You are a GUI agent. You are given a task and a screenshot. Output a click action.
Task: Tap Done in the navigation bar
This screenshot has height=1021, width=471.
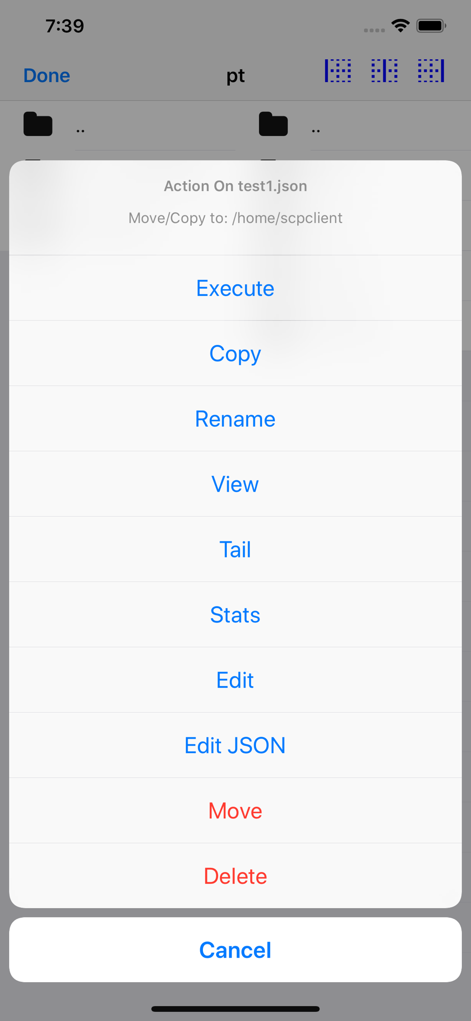[47, 76]
